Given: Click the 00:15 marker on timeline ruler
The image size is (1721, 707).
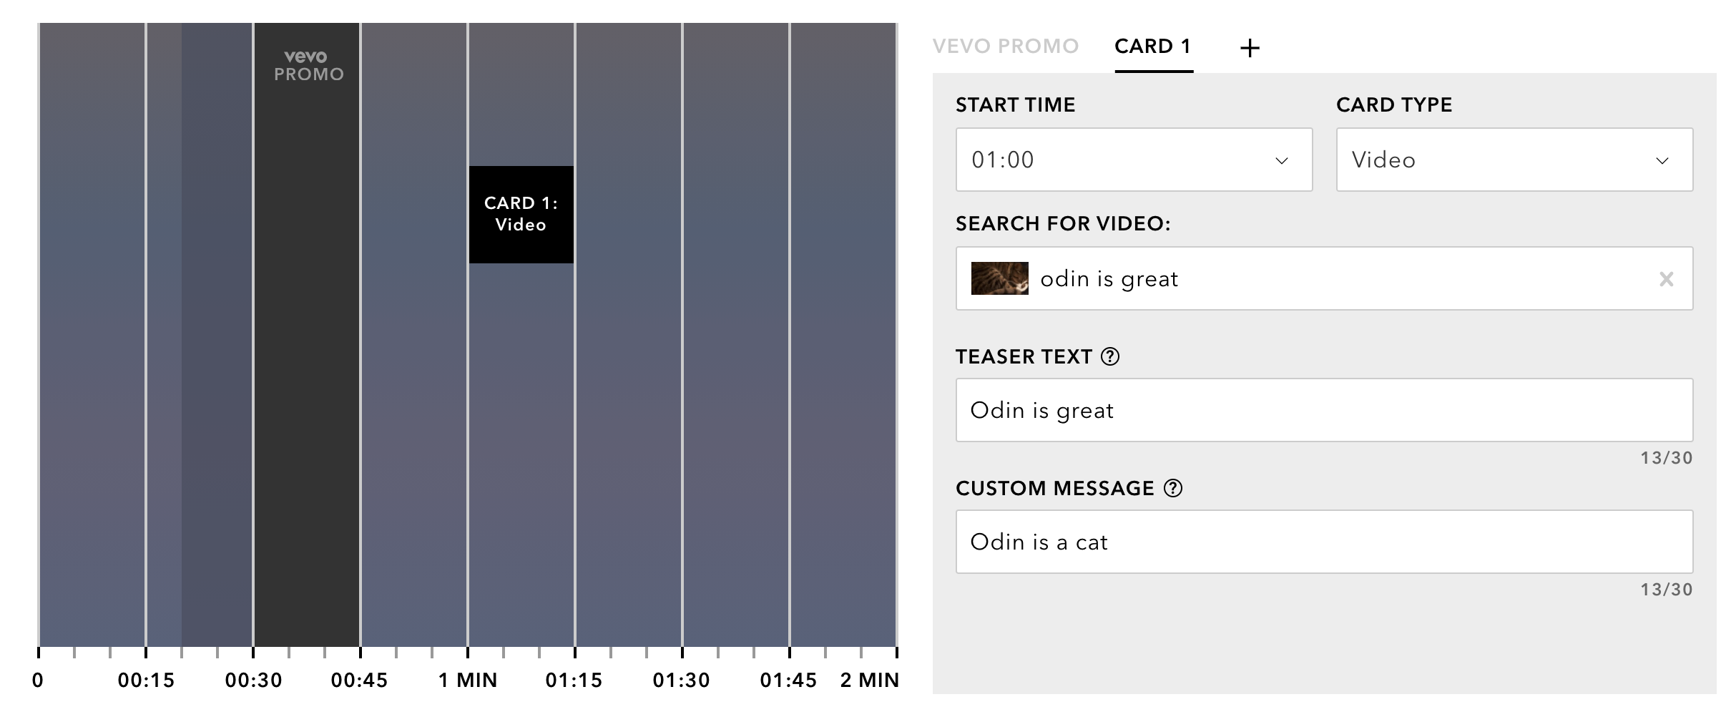Looking at the screenshot, I should [146, 680].
